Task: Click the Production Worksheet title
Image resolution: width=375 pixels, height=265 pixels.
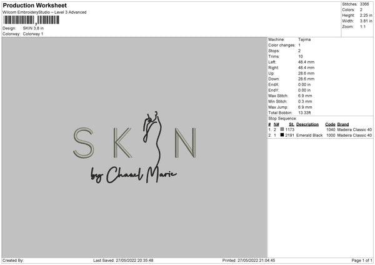Action: pyautogui.click(x=34, y=5)
